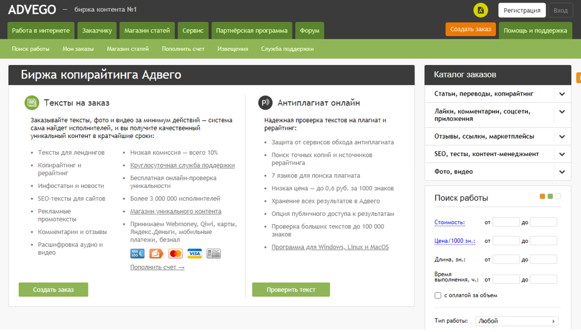Click the orange Qiwi payment icon
The width and height of the screenshot is (581, 332).
156,254
